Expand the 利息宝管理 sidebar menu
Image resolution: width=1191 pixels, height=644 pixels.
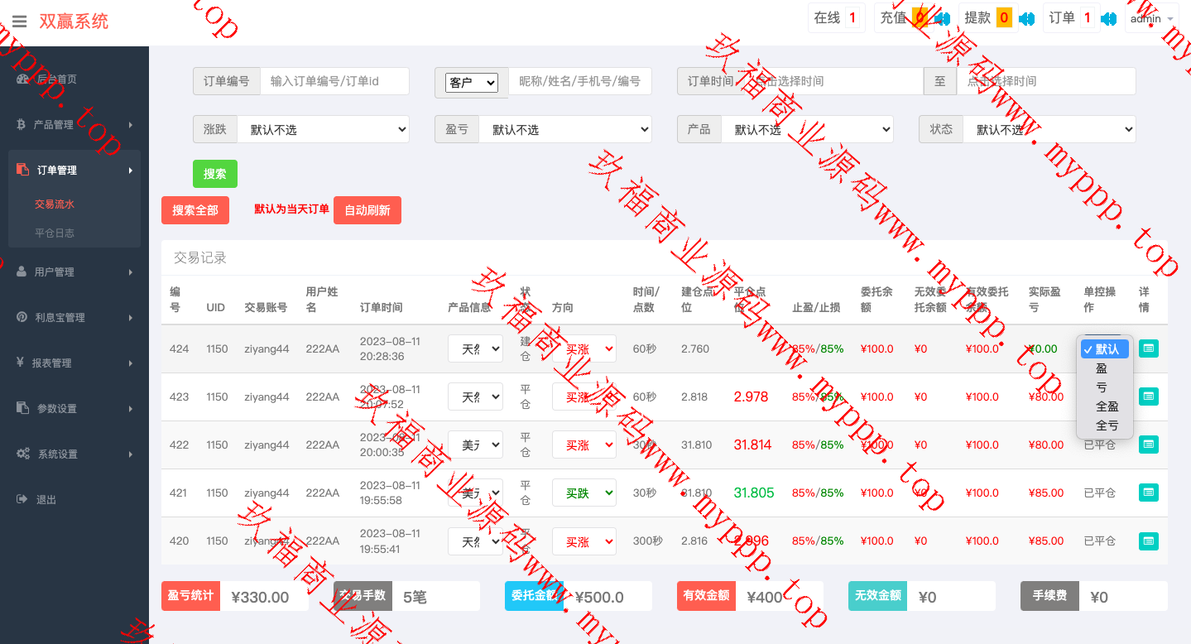point(74,317)
